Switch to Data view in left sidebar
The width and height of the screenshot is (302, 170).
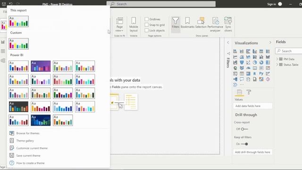3,51
